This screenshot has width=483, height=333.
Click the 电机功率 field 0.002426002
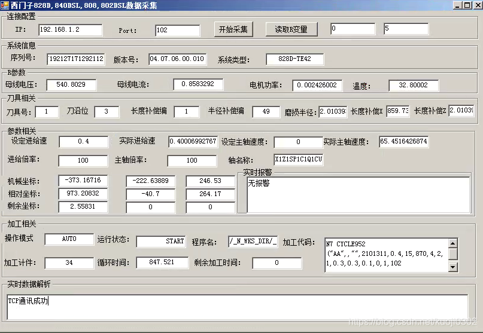click(317, 85)
